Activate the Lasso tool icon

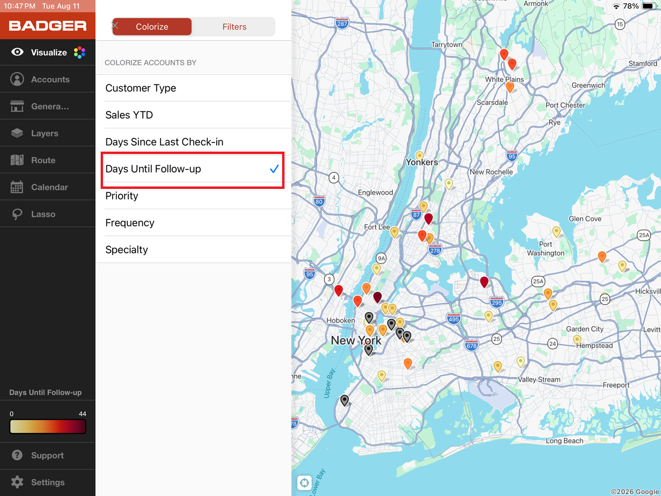tap(17, 214)
